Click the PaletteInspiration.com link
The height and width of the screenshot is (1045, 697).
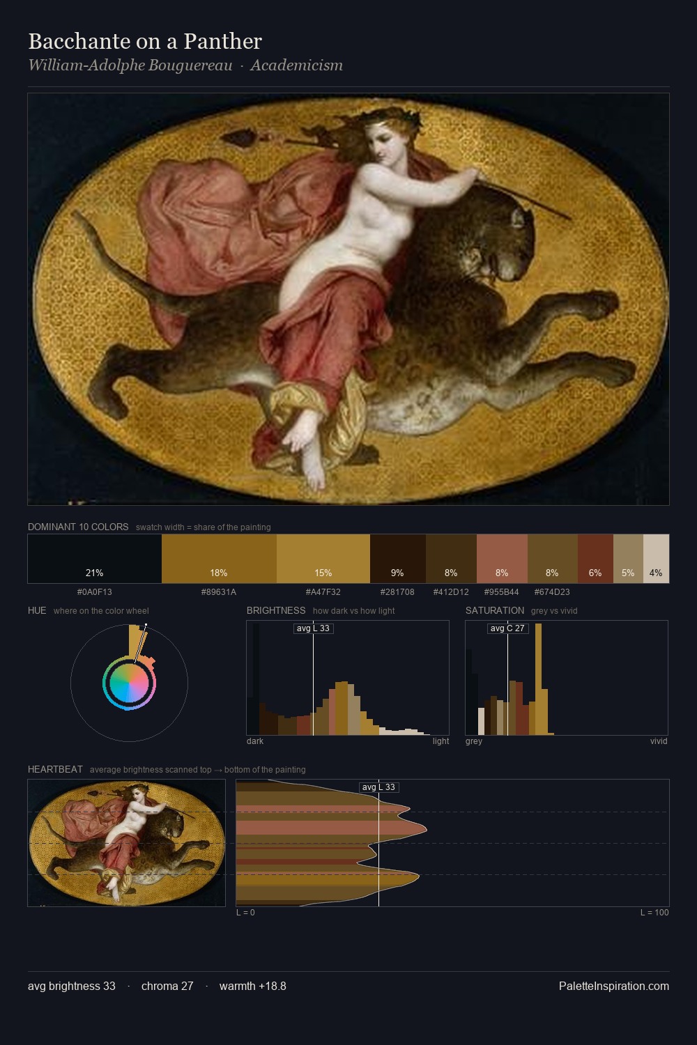click(x=614, y=986)
